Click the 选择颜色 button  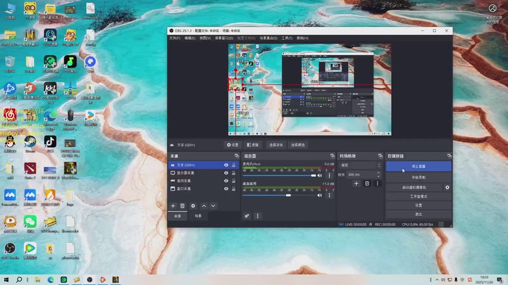click(x=298, y=145)
